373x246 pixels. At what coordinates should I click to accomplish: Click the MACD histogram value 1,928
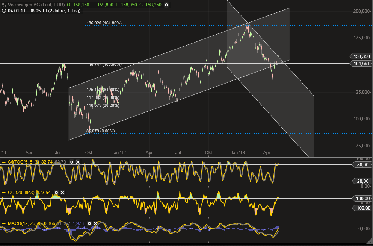coord(77,223)
